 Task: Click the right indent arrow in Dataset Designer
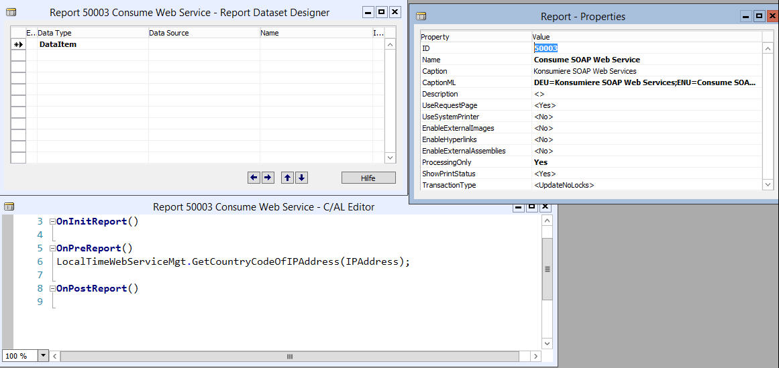tap(268, 178)
